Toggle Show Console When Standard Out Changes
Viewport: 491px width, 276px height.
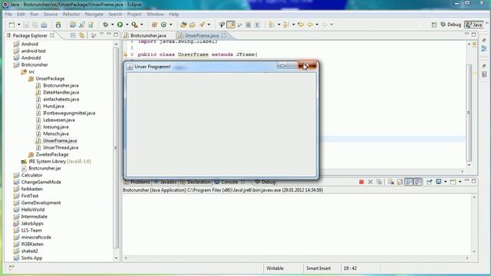(409, 182)
